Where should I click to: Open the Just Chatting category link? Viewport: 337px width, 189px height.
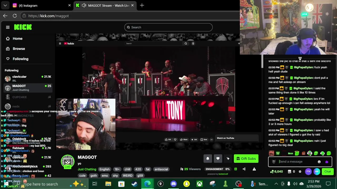87,169
